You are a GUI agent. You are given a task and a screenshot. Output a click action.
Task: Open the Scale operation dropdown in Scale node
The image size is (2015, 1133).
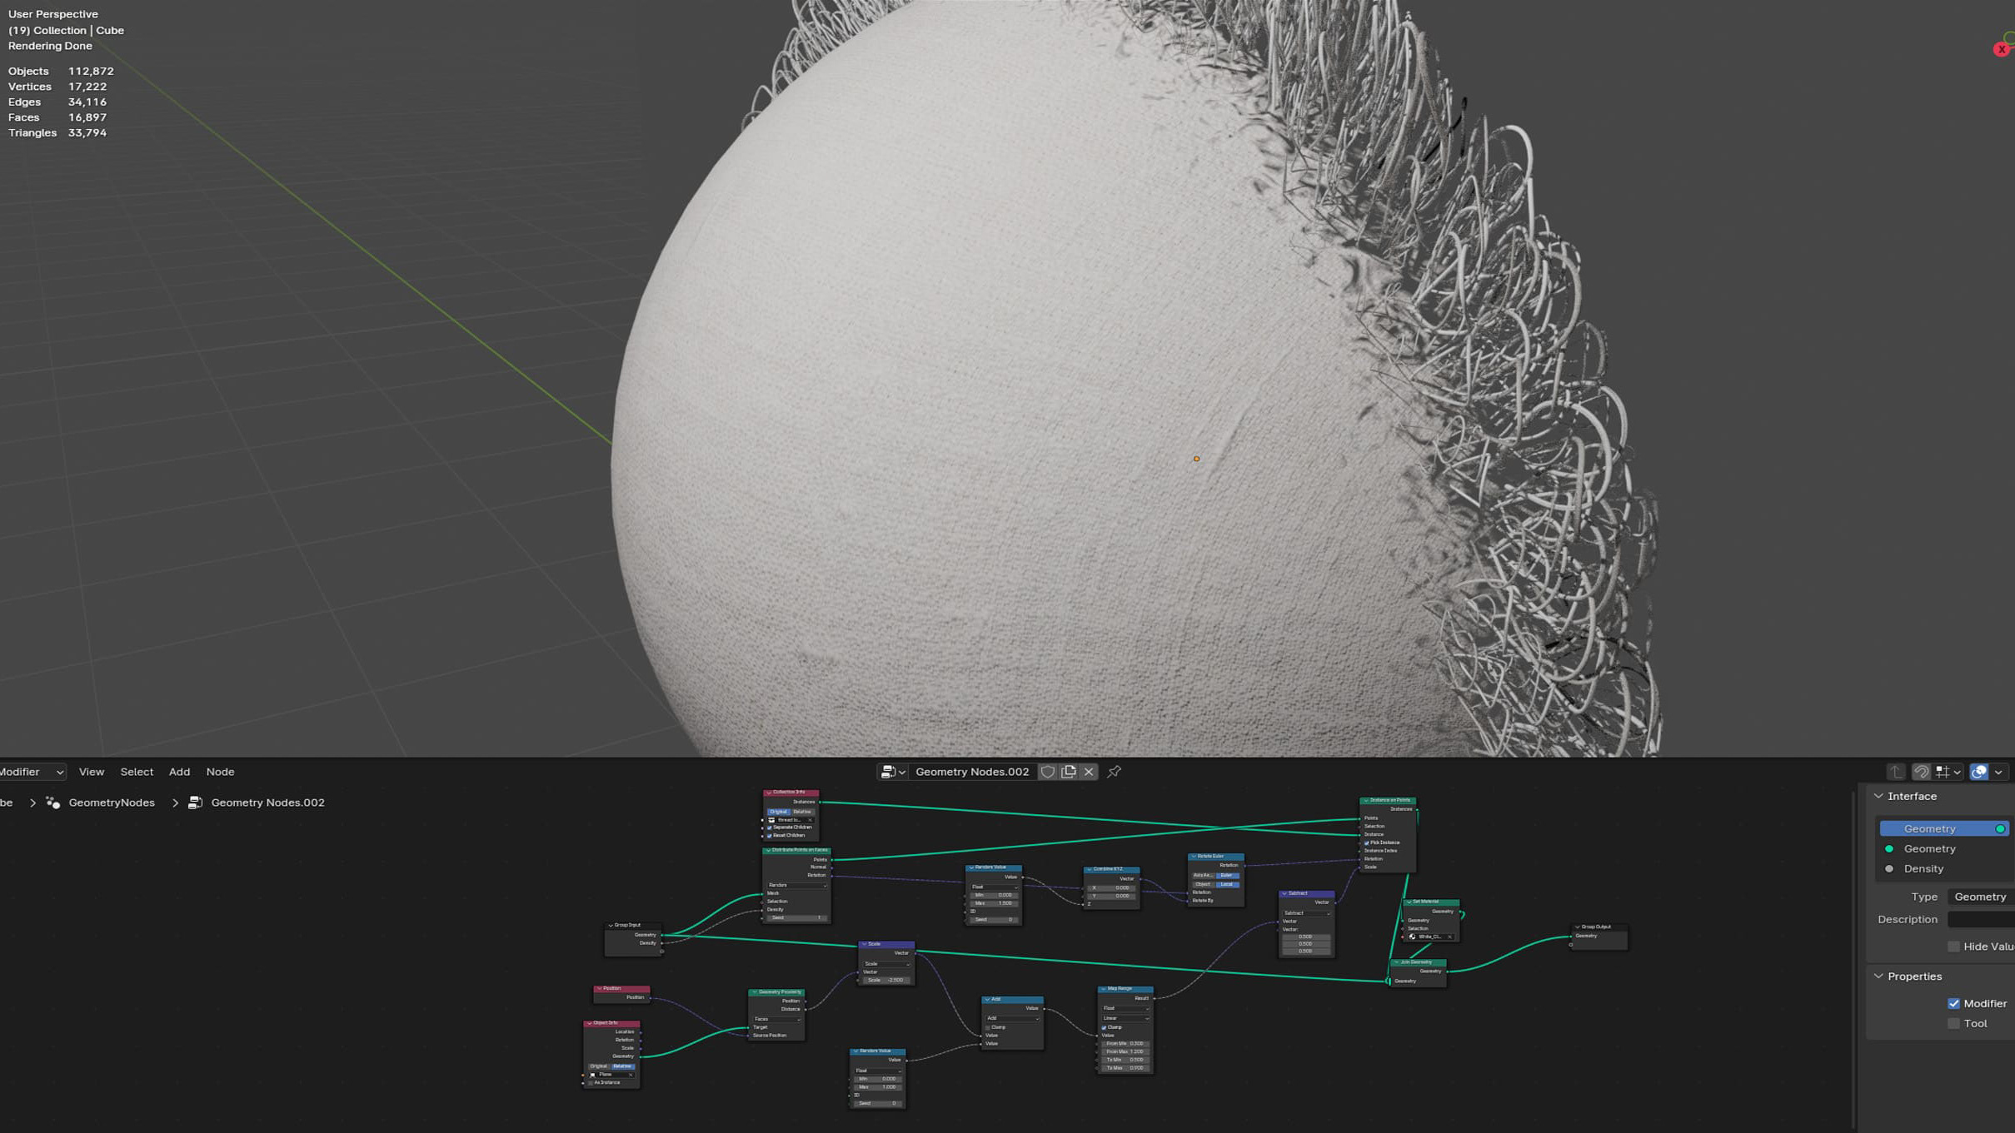pos(887,964)
